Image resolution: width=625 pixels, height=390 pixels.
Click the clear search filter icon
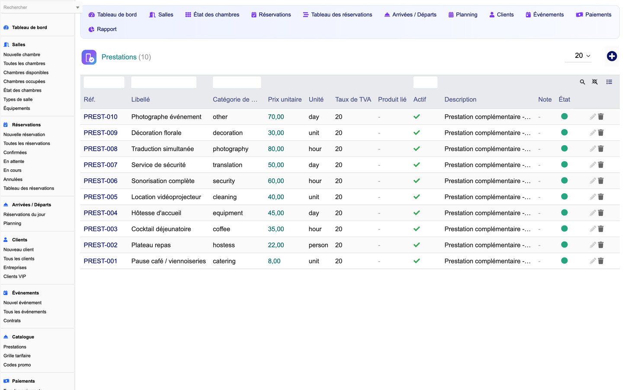click(595, 82)
